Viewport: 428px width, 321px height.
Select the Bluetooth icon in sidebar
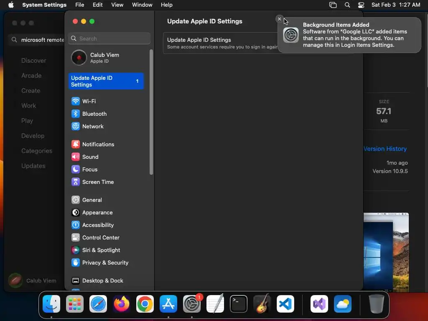(x=76, y=114)
